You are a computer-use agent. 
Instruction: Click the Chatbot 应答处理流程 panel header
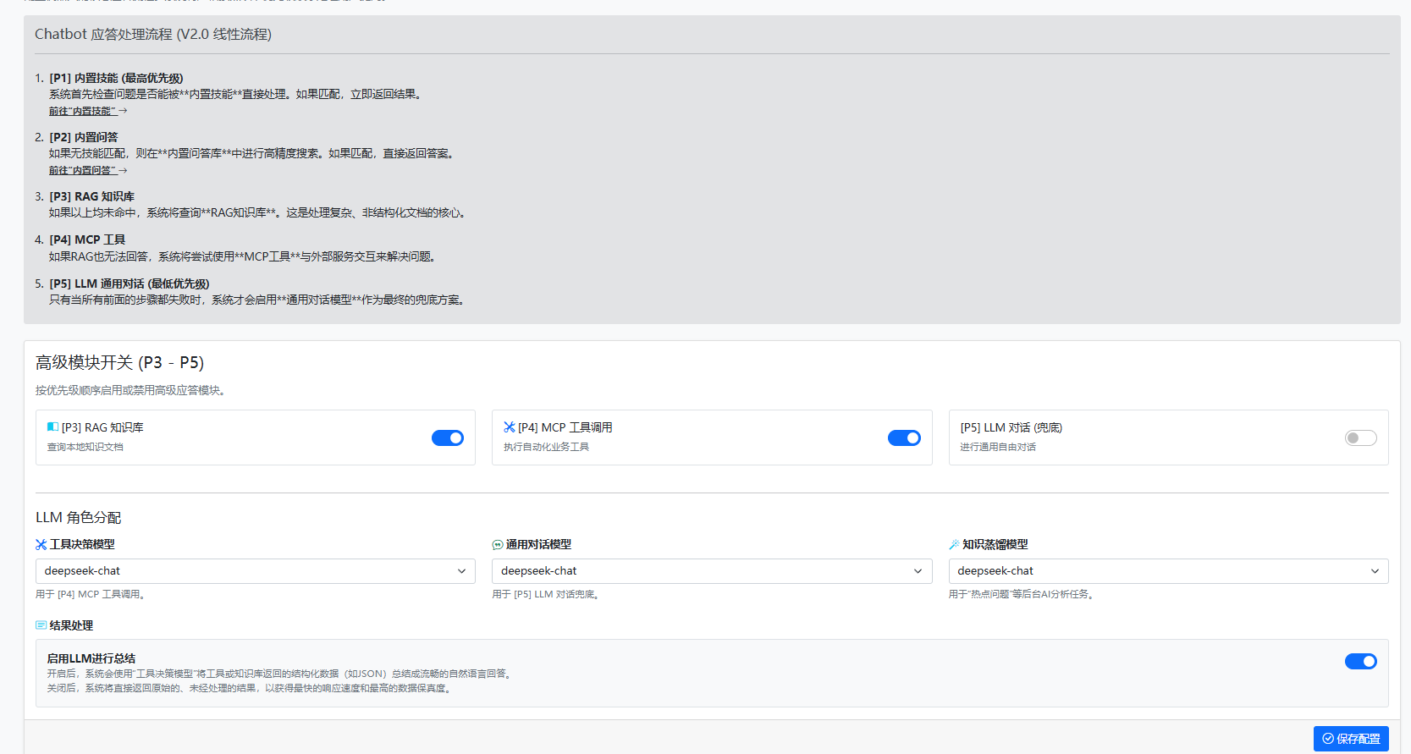[x=153, y=35]
